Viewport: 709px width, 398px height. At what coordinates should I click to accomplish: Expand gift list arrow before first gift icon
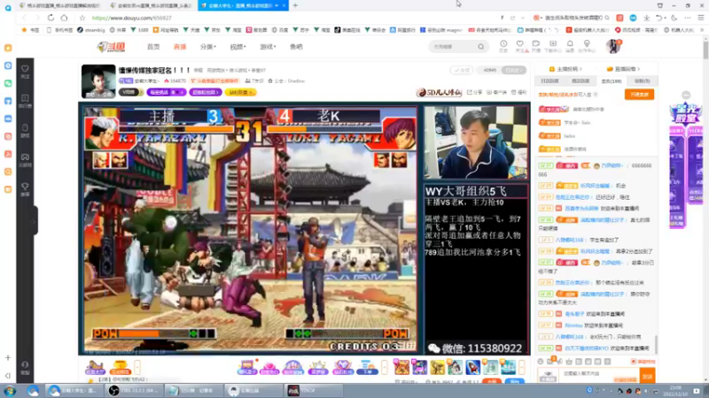click(x=385, y=367)
